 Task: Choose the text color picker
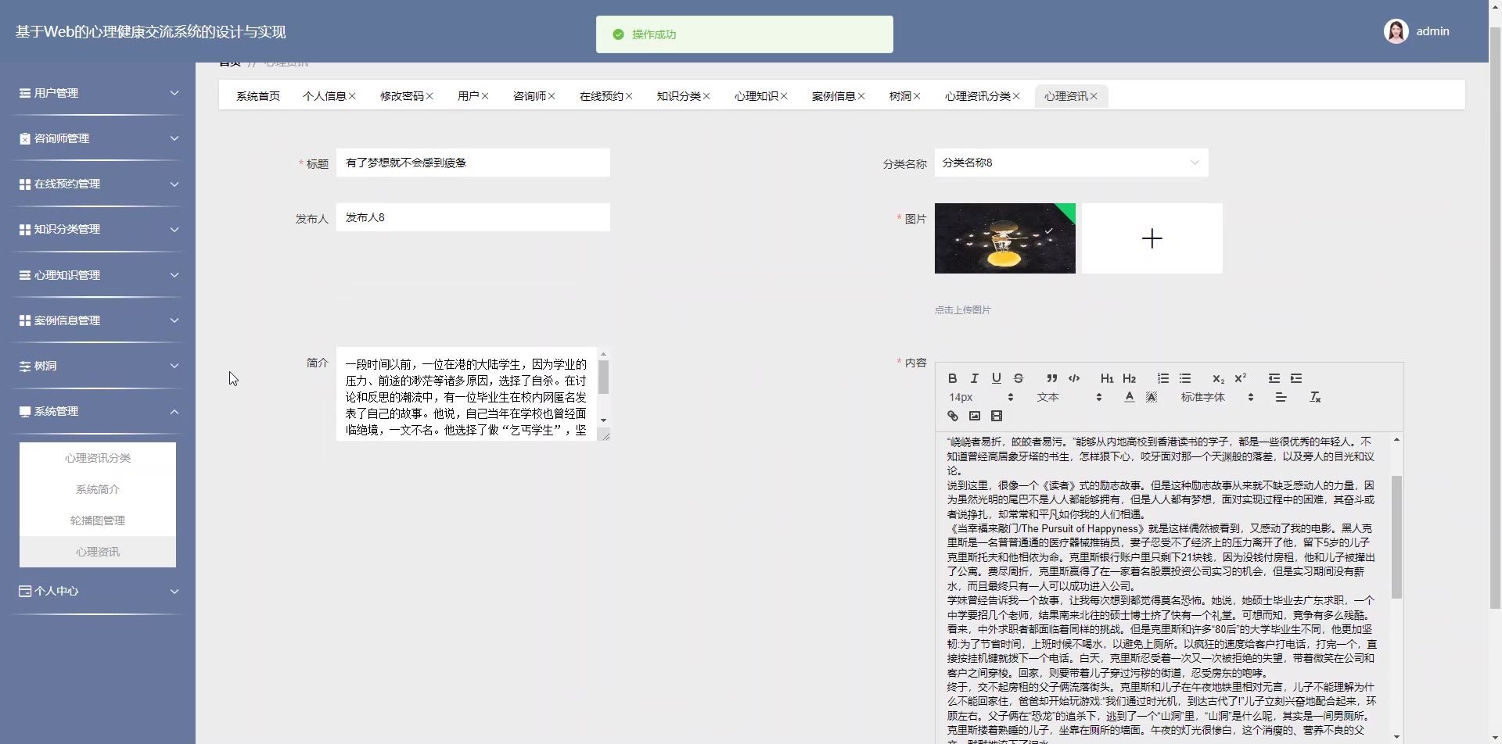1129,397
